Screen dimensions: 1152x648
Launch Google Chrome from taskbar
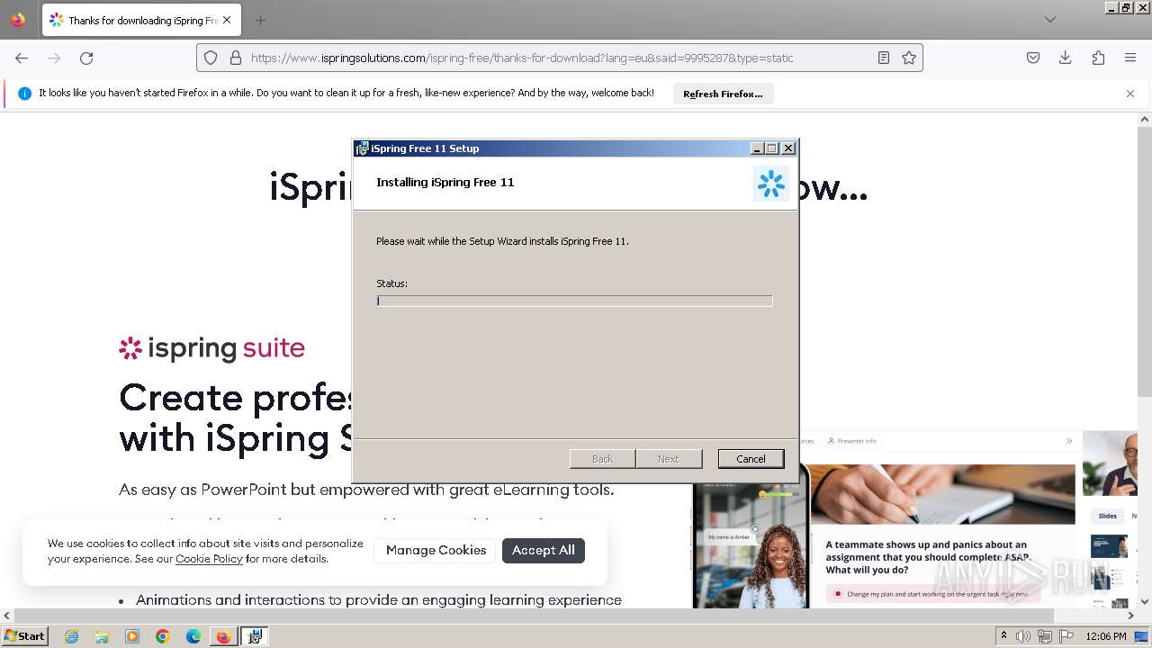pos(163,636)
